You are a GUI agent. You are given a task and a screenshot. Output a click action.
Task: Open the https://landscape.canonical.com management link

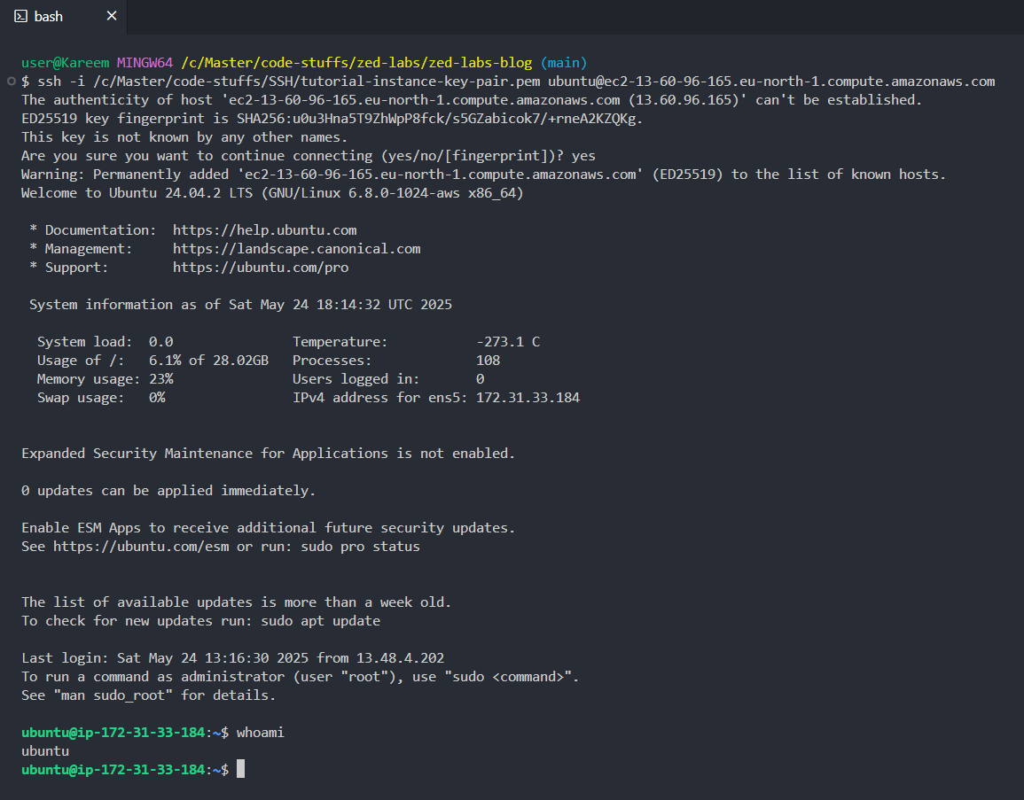click(296, 249)
